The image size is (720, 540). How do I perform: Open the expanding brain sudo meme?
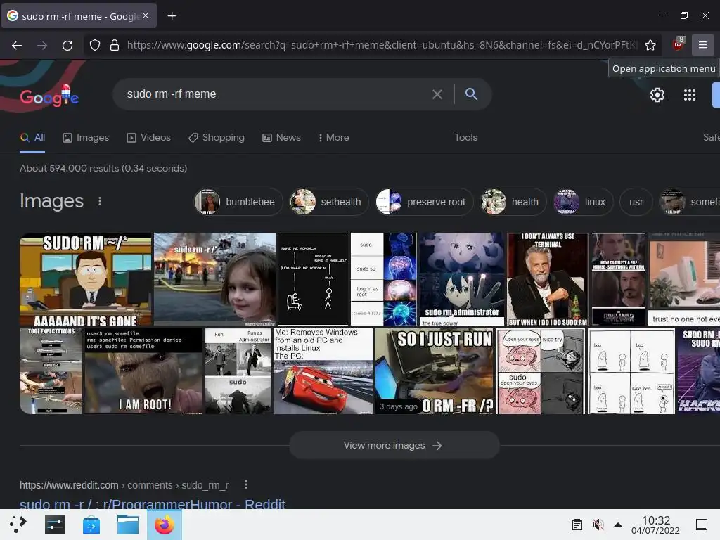pyautogui.click(x=384, y=279)
